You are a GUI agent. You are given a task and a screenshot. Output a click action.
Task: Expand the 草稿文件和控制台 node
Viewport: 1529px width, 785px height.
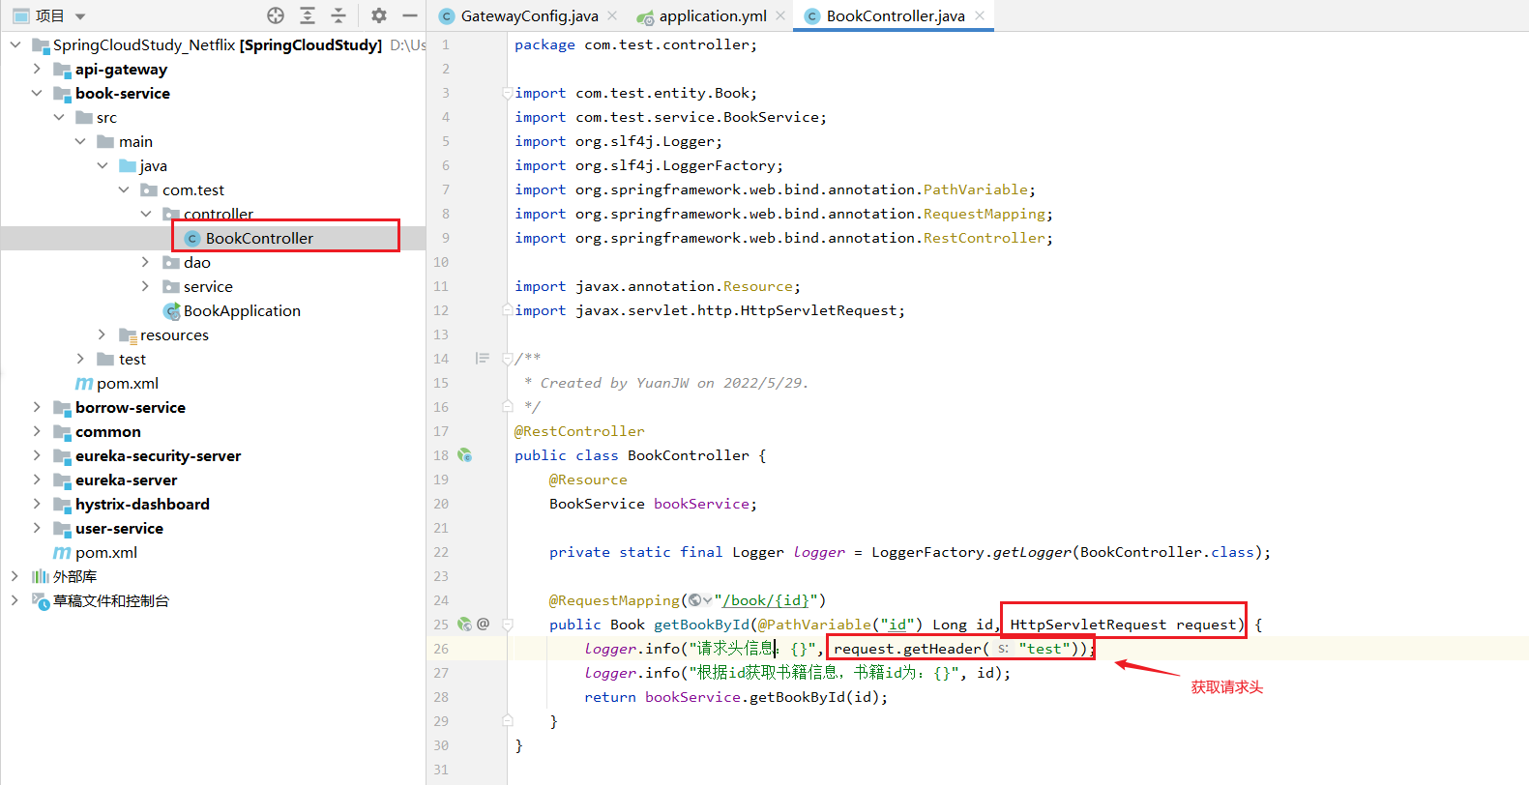(15, 600)
